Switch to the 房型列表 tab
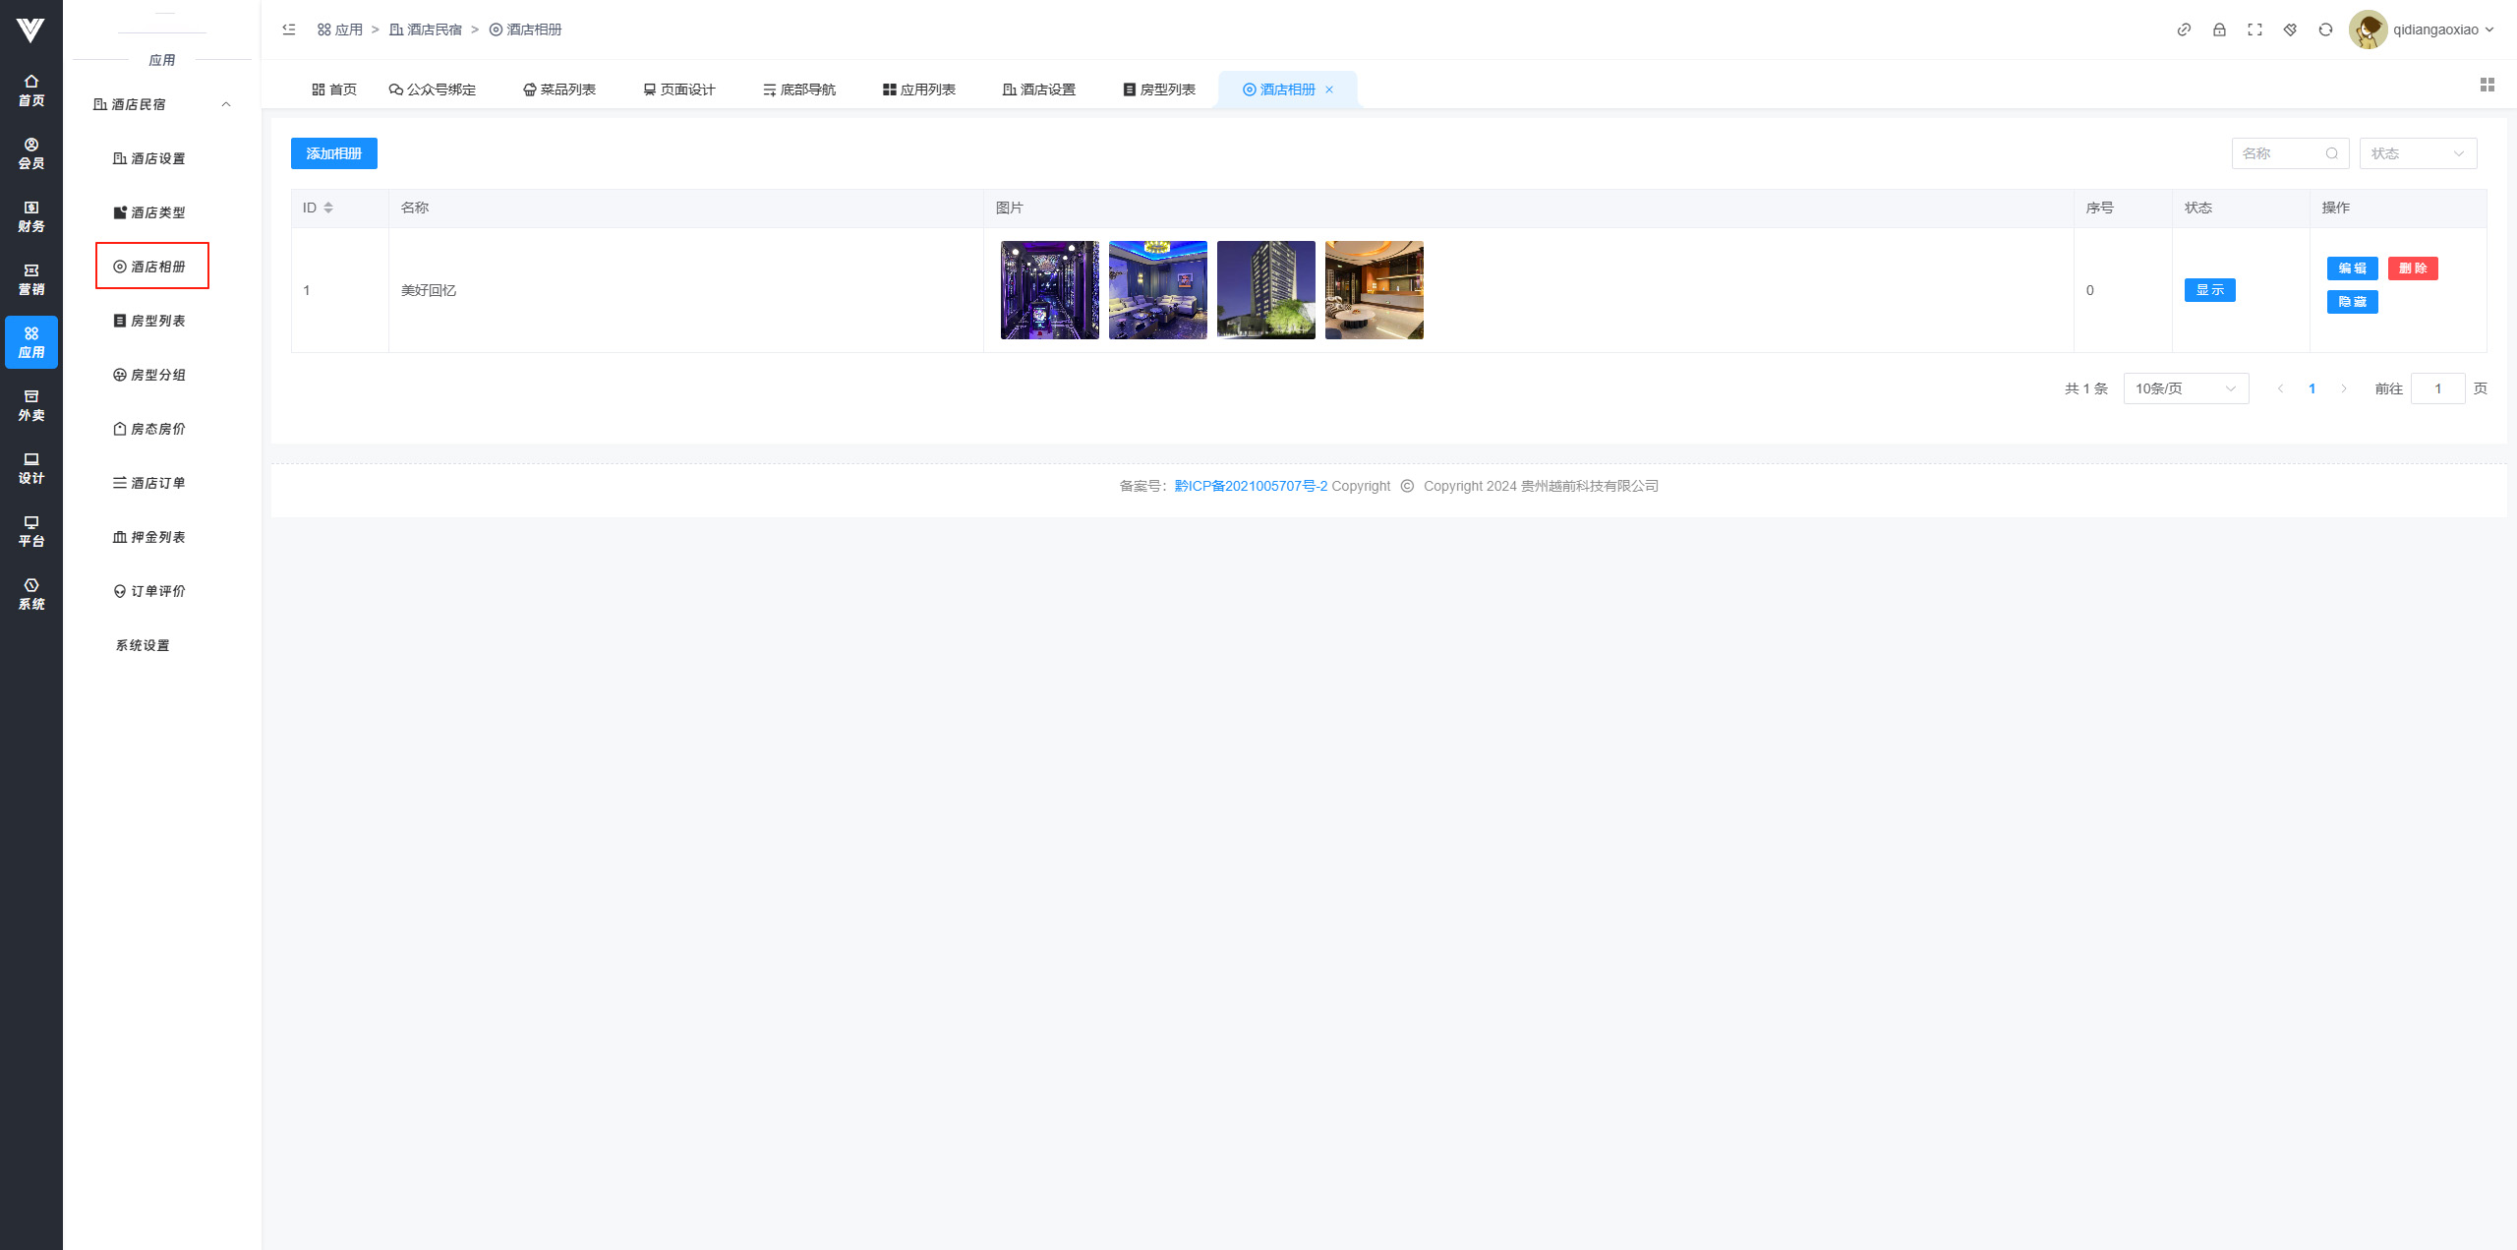 coord(1160,89)
